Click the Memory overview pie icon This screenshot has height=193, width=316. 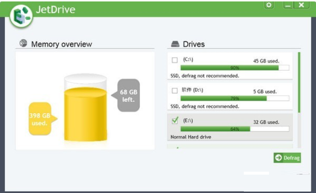(x=23, y=43)
